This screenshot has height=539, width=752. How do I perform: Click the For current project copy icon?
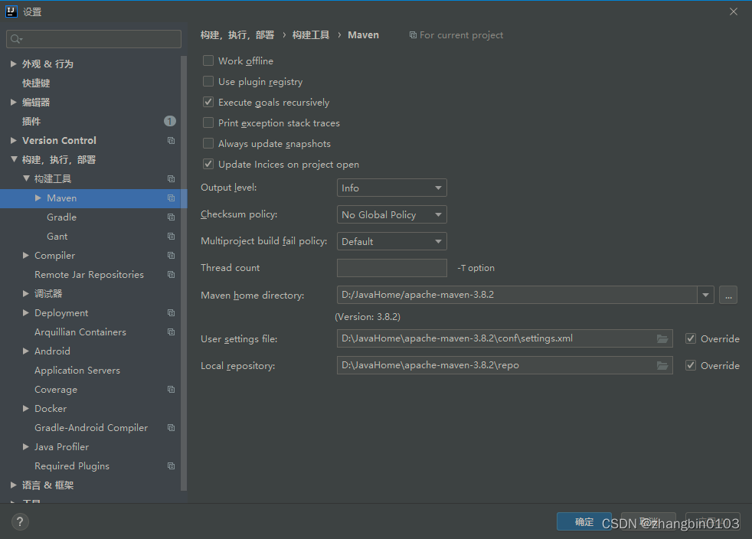point(413,35)
